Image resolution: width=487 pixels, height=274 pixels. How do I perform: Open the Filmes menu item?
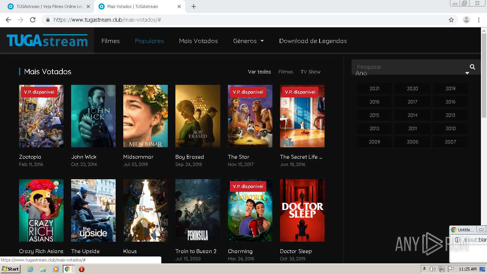pyautogui.click(x=110, y=41)
